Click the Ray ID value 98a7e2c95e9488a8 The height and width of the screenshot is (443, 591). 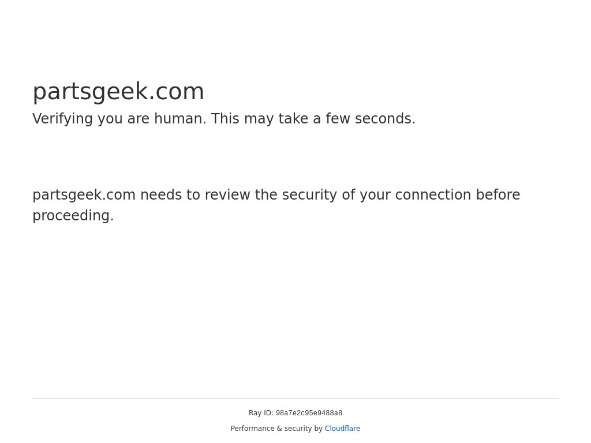[x=309, y=413]
